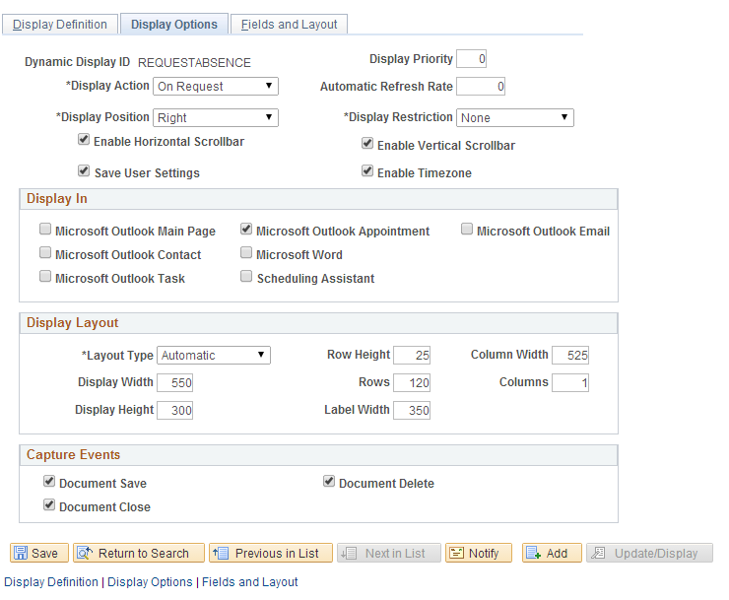Screen dimensions: 729x600
Task: Check Microsoft Word checkbox
Action: point(246,252)
